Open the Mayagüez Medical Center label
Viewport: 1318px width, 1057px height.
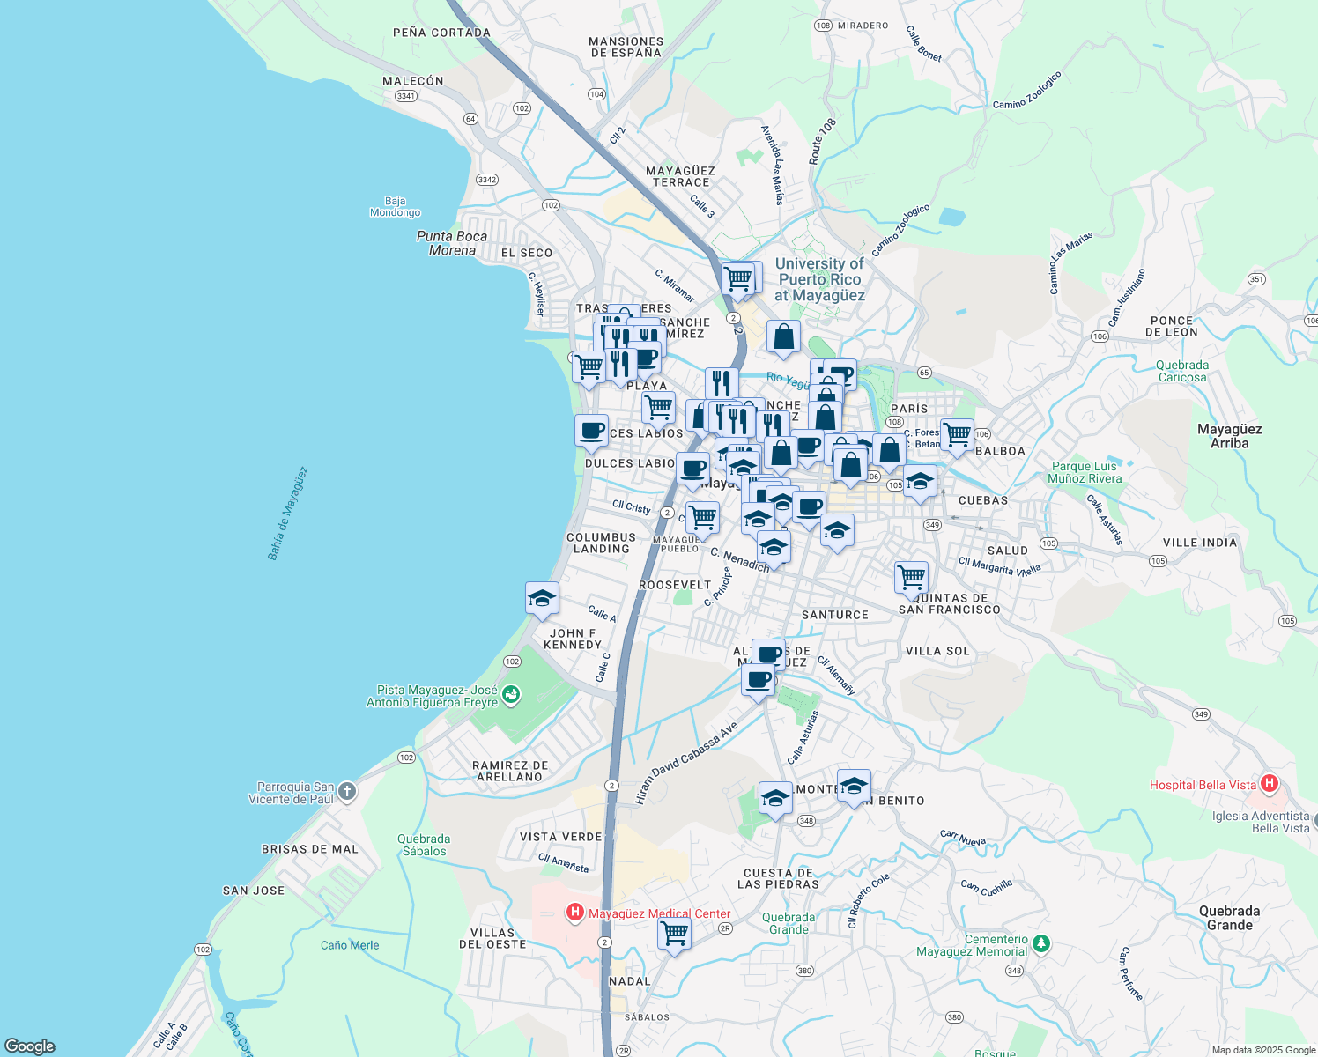(x=660, y=913)
